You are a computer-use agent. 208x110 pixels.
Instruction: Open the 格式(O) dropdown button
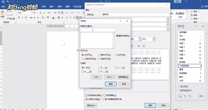coord(91,105)
